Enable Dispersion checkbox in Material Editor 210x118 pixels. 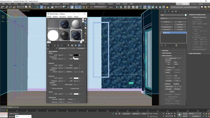click(51, 85)
